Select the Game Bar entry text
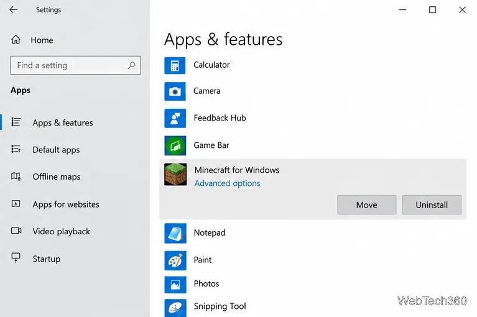The height and width of the screenshot is (317, 477). [x=211, y=145]
